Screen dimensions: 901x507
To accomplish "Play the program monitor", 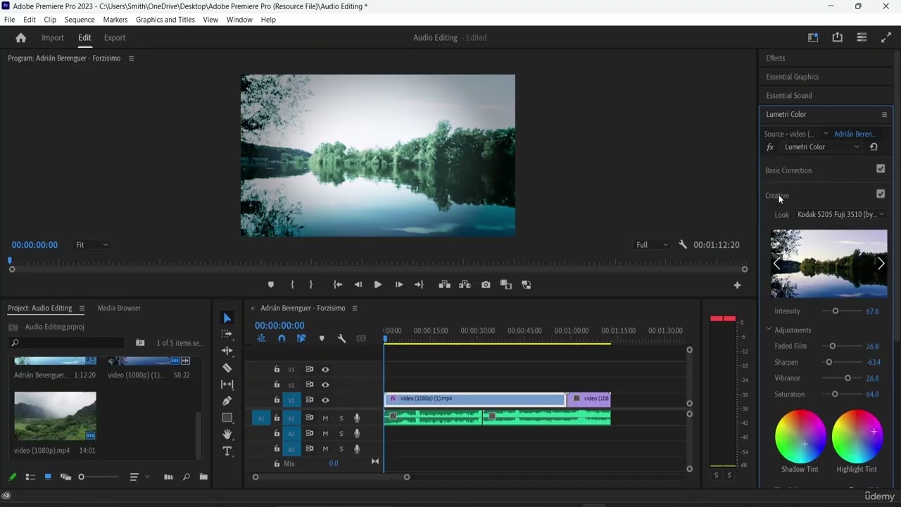I will [x=378, y=284].
